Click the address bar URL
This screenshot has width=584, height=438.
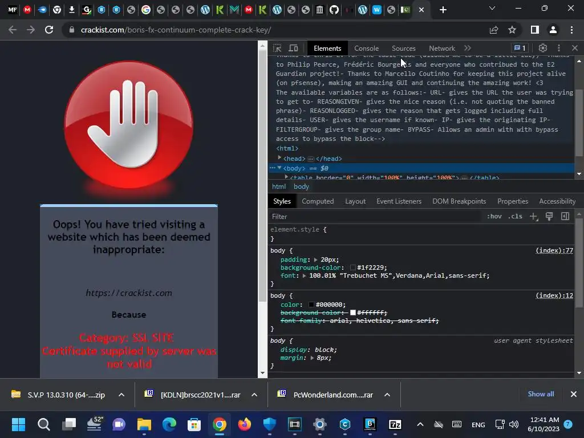[x=176, y=30]
